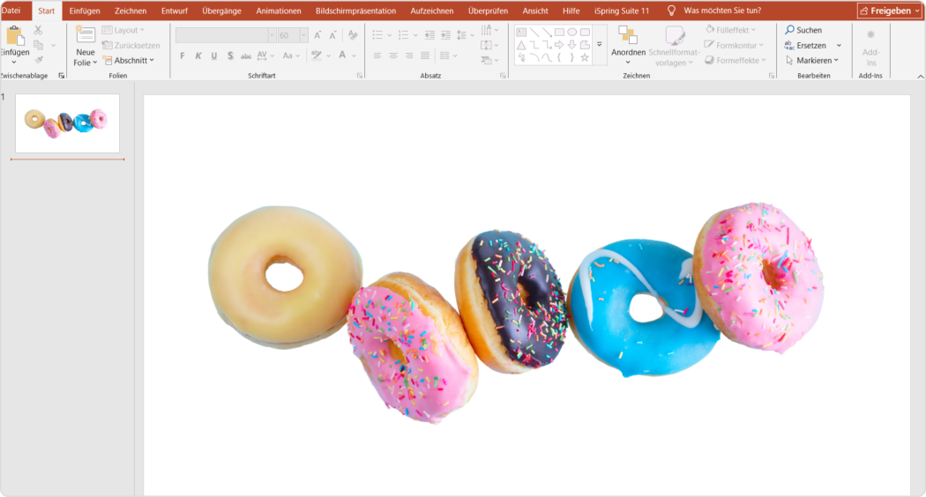Open the Datei tab

[x=11, y=11]
